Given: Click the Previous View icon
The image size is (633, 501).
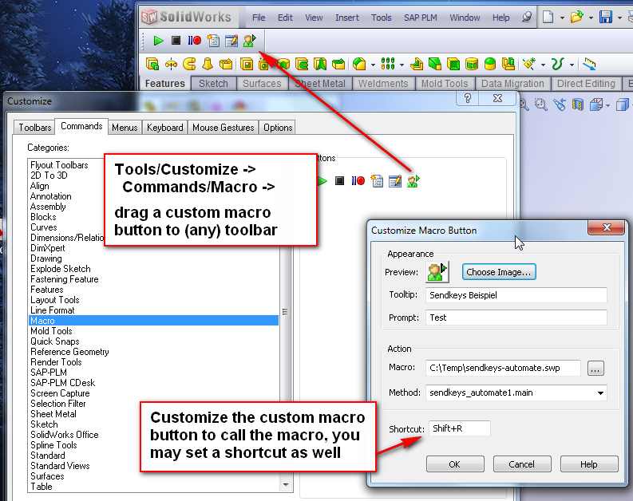Looking at the screenshot, I should click(560, 105).
